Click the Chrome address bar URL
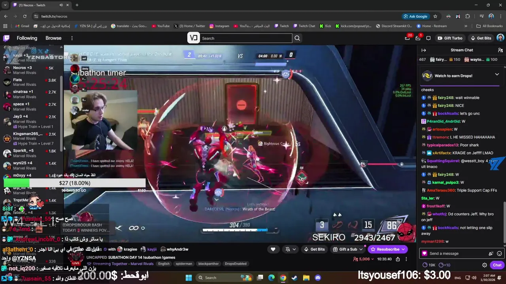506x284 pixels. [x=54, y=16]
